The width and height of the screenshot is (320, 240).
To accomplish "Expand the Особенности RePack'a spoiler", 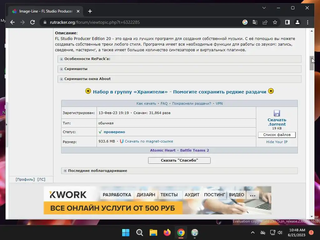I will click(180, 59).
